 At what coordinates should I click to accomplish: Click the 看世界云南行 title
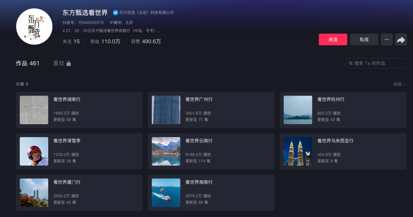pyautogui.click(x=199, y=141)
